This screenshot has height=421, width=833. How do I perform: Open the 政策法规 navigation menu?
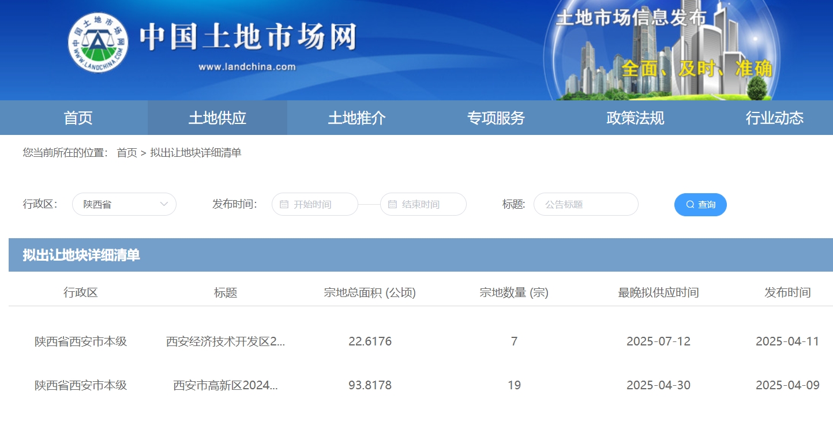(x=636, y=118)
